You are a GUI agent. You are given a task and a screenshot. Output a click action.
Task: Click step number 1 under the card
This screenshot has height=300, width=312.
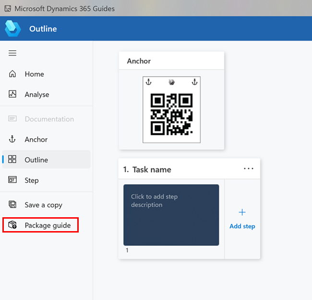coord(127,250)
